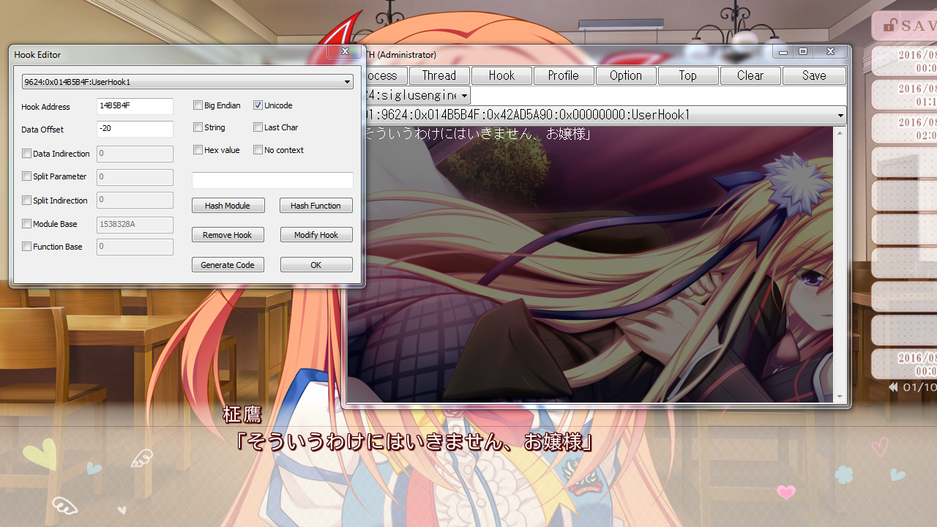Click the Remove Hook button
Screen dimensions: 937x527
pos(228,235)
